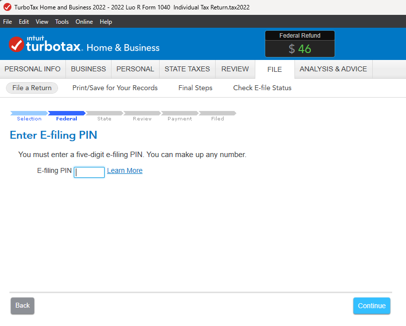Image resolution: width=406 pixels, height=326 pixels.
Task: Click the Continue button
Action: pyautogui.click(x=372, y=306)
